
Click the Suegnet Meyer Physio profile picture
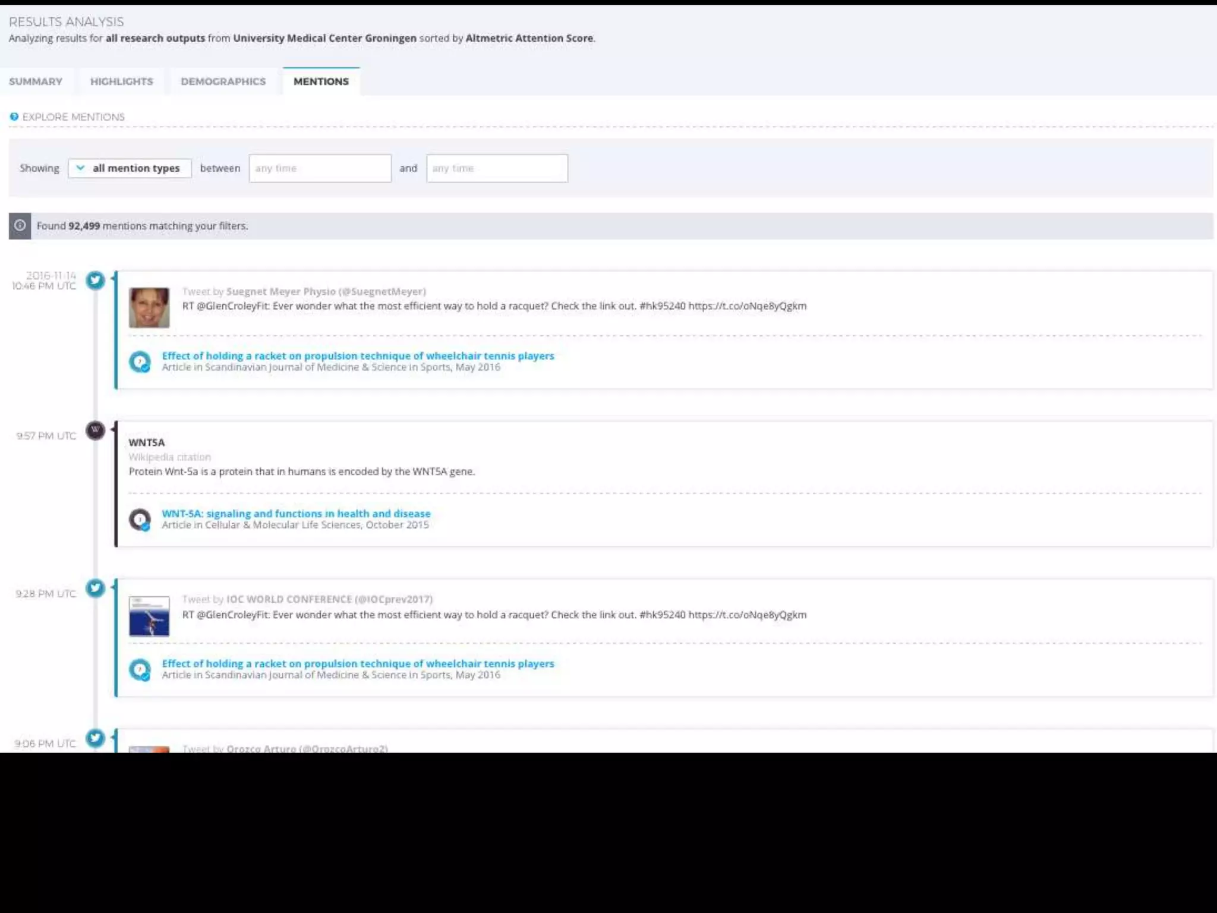pos(149,307)
